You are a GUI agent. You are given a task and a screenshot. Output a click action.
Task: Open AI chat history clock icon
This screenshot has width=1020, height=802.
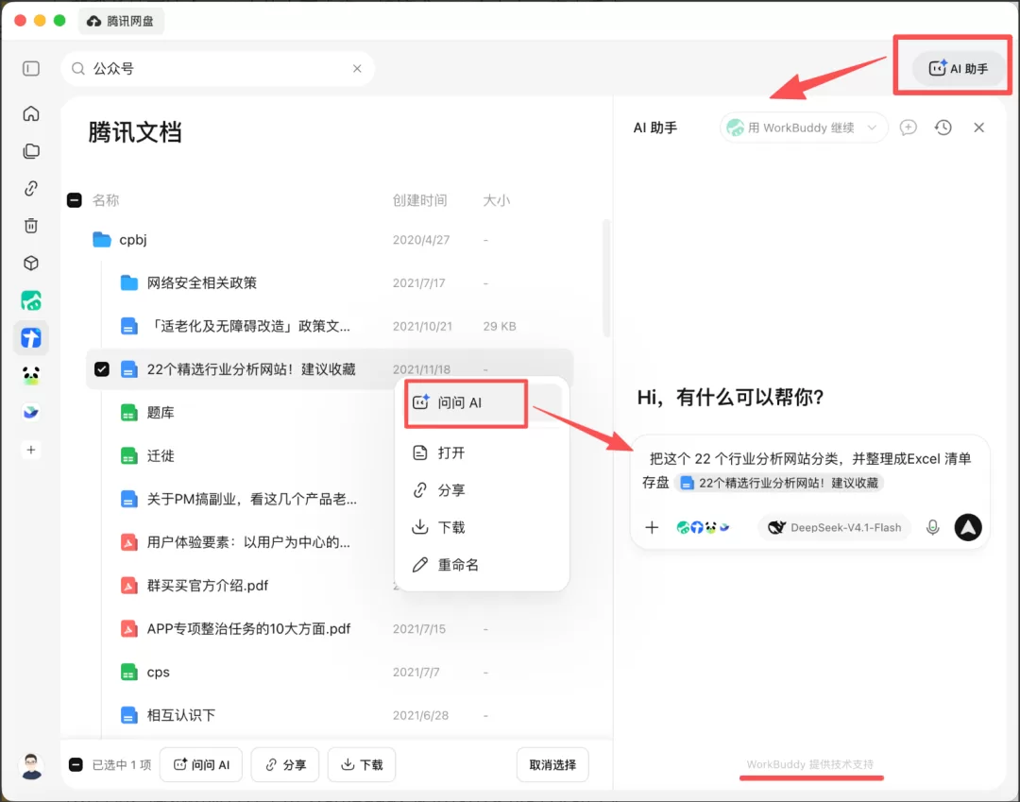(x=943, y=128)
